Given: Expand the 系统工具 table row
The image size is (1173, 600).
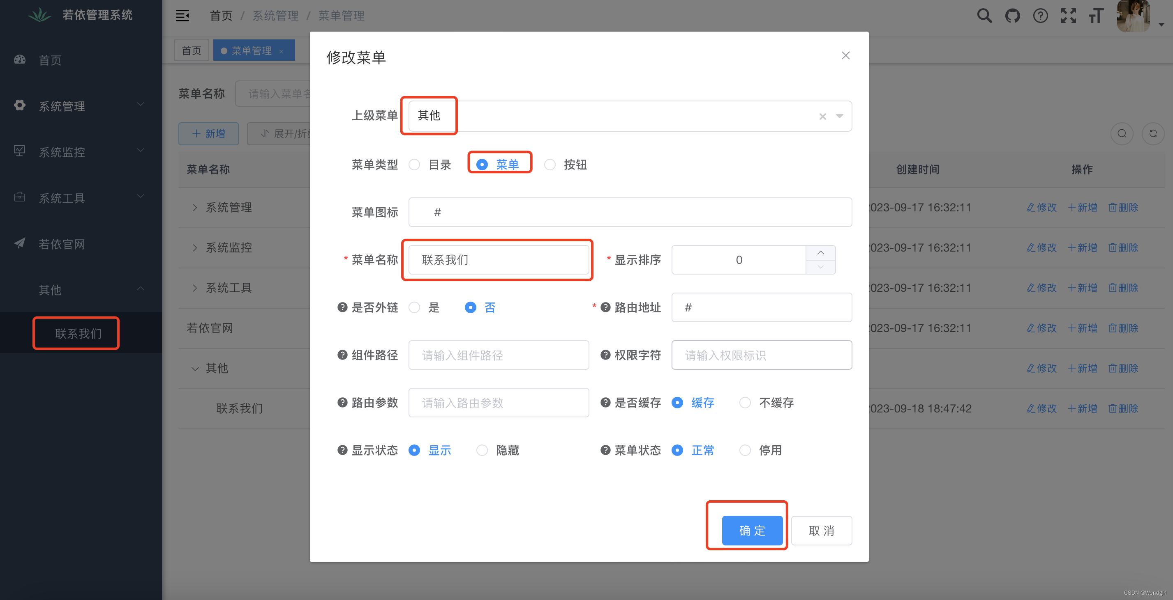Looking at the screenshot, I should [x=194, y=288].
